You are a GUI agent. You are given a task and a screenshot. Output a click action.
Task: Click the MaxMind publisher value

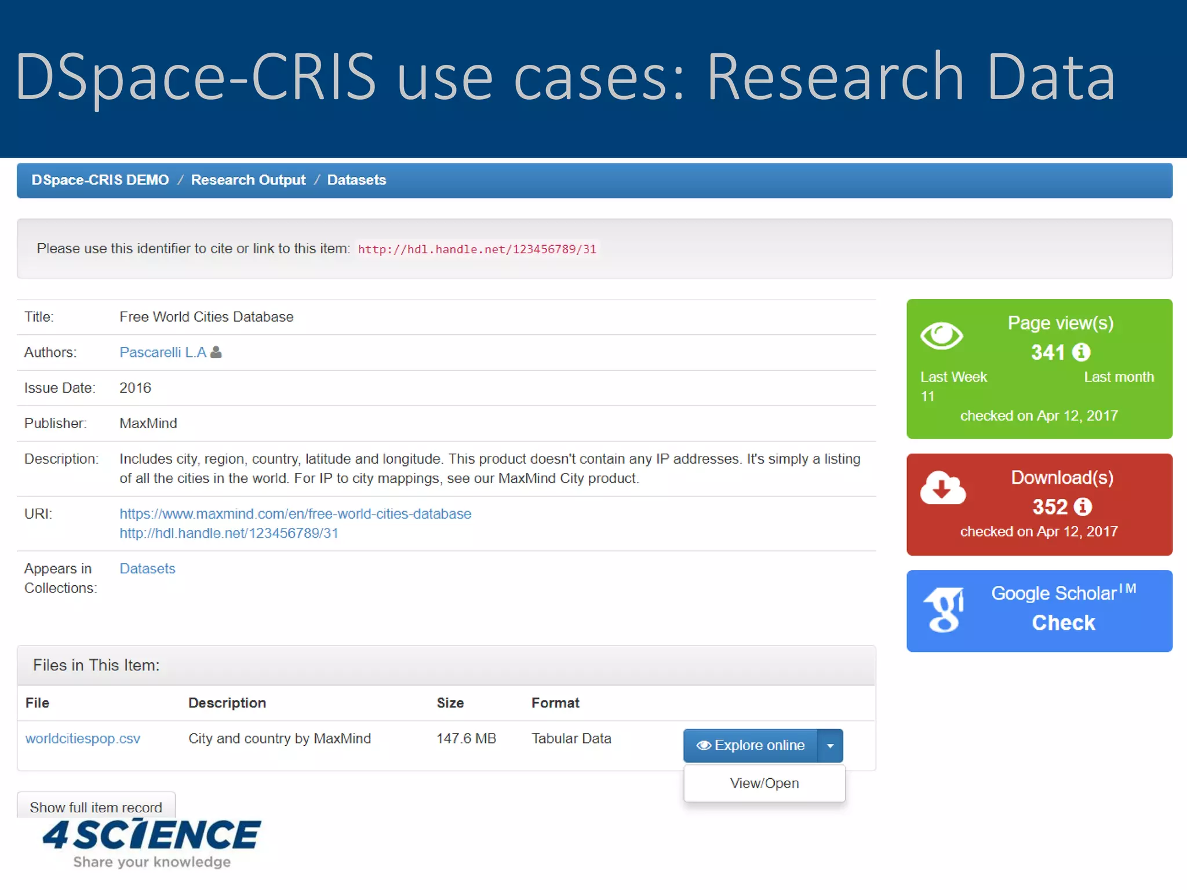pos(148,424)
